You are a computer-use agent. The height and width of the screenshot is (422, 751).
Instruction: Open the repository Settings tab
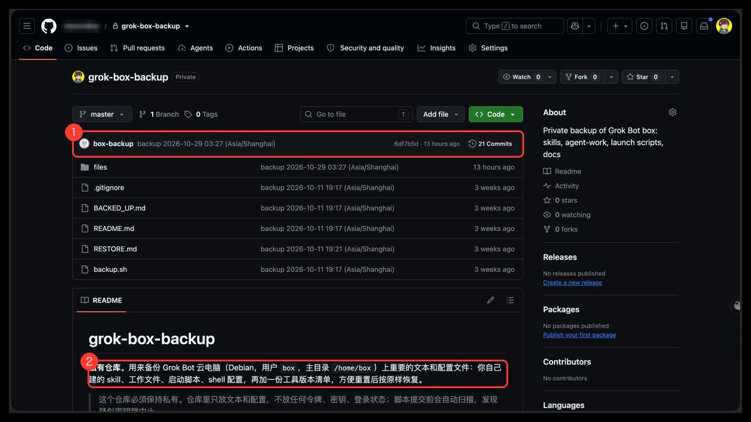coord(488,48)
